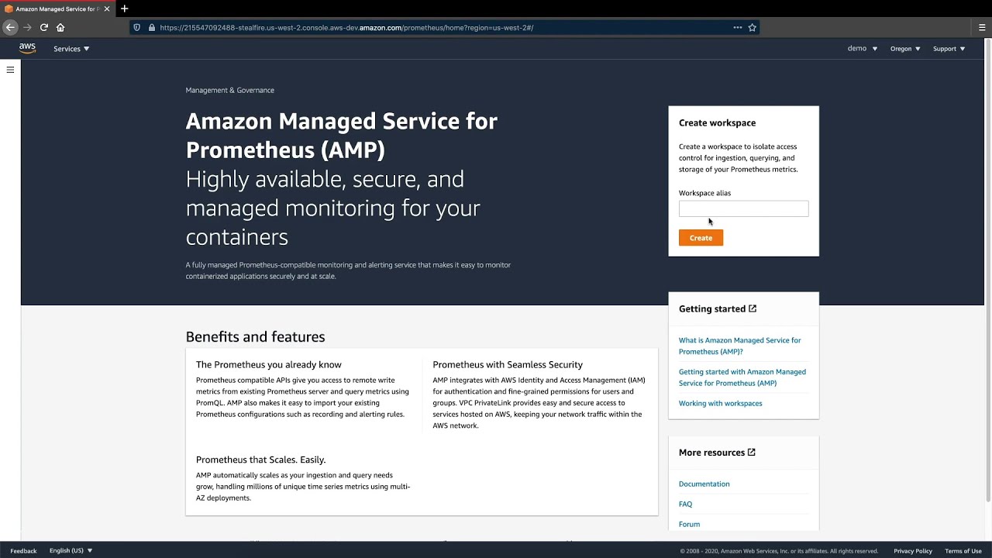This screenshot has height=558, width=992.
Task: Go back with the browser back arrow
Action: (x=10, y=27)
